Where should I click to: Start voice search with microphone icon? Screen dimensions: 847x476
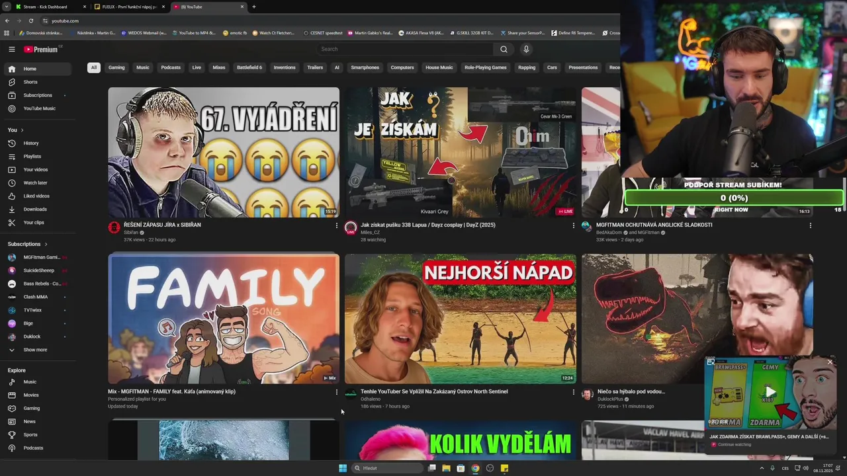tap(526, 49)
